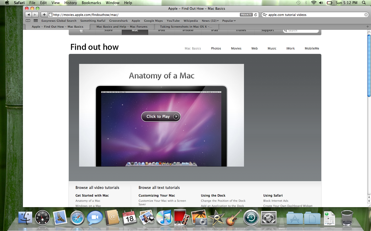Open Finder from the Dock

pos(25,217)
